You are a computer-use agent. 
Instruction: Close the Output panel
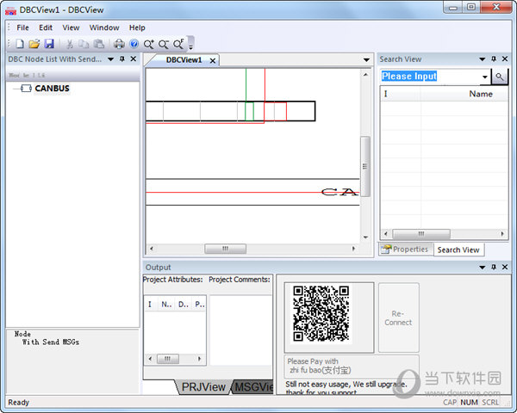(505, 267)
